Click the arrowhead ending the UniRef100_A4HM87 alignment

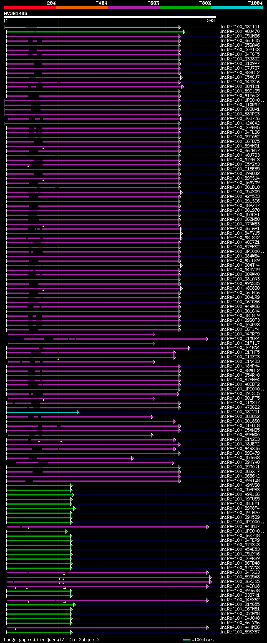point(207,527)
